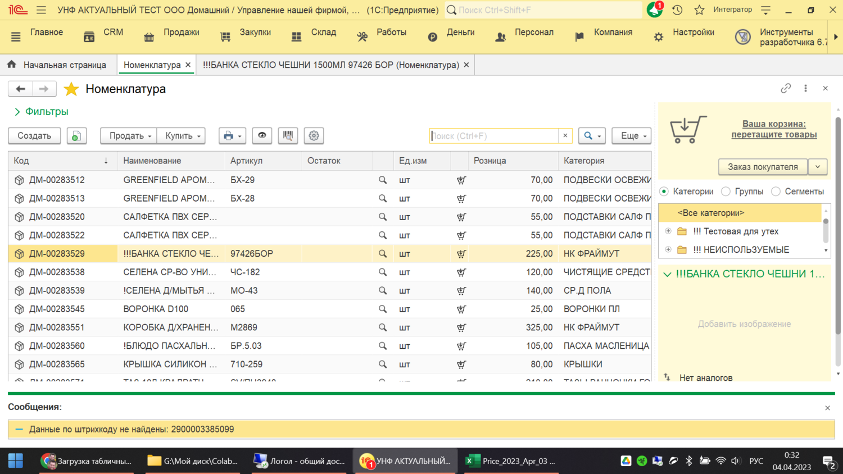Image resolution: width=843 pixels, height=474 pixels.
Task: Open the Закупки menu section
Action: pyautogui.click(x=246, y=33)
